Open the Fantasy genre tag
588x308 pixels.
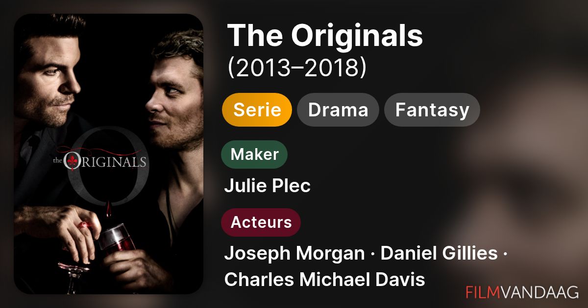[x=432, y=110]
